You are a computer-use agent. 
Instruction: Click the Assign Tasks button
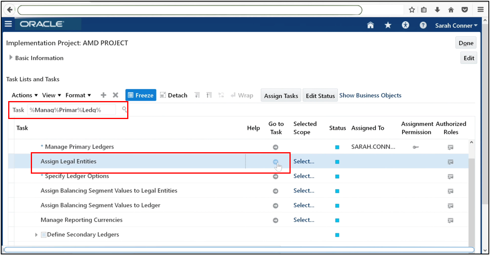[281, 95]
